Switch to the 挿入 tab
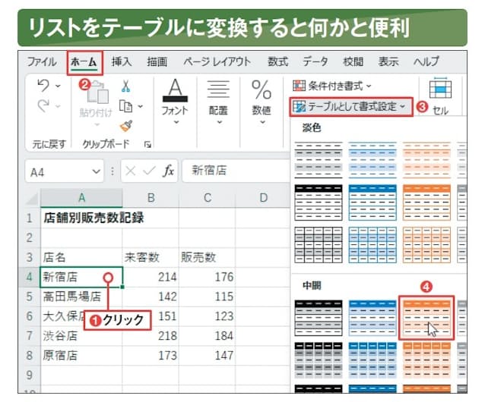Screen dimensions: 485x402 click(122, 61)
